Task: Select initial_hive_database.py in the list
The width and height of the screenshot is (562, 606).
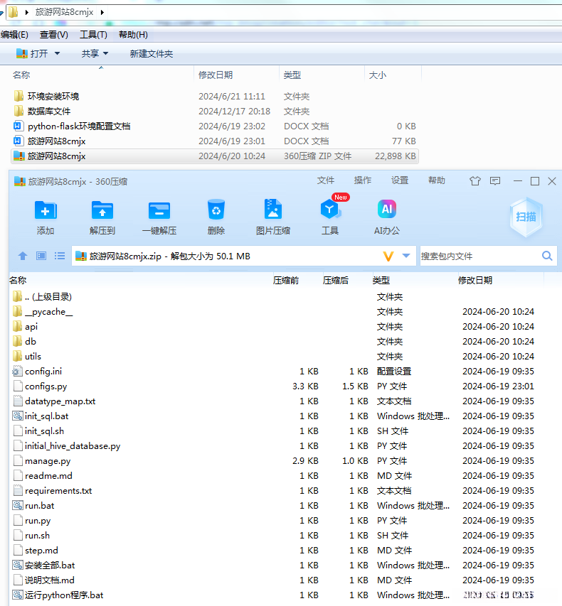Action: (x=277, y=446)
